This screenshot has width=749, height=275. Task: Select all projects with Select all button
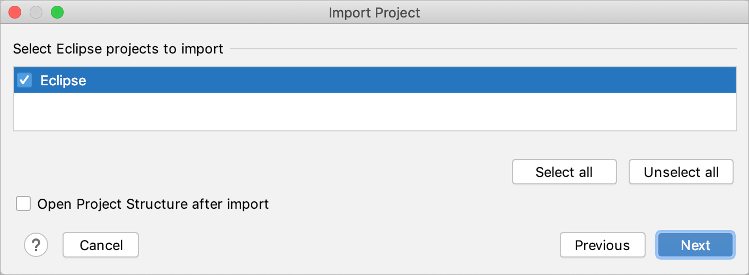point(565,172)
